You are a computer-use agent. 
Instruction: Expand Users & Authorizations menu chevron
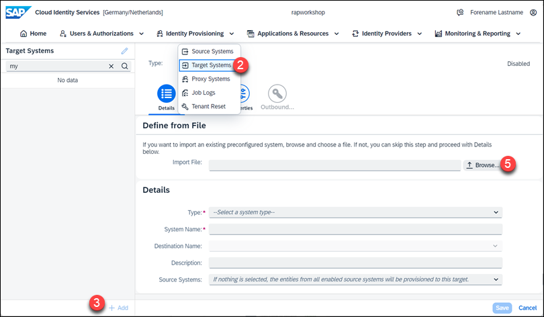pyautogui.click(x=142, y=34)
